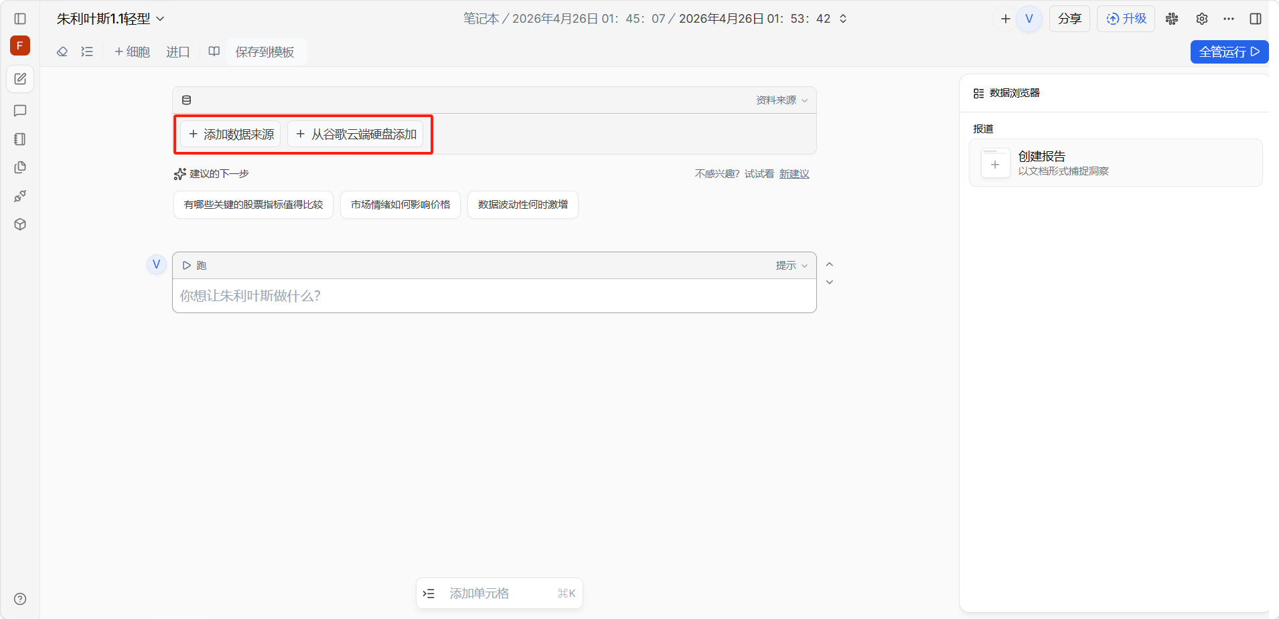The image size is (1279, 619).
Task: Click the 分享 share button
Action: coord(1069,19)
